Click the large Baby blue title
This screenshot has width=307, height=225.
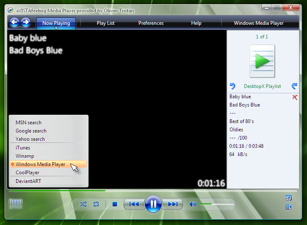(28, 38)
